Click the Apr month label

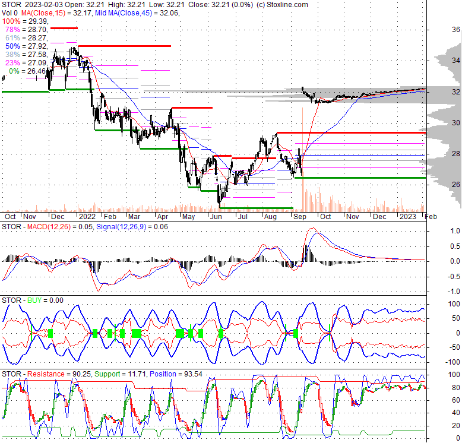(162, 217)
